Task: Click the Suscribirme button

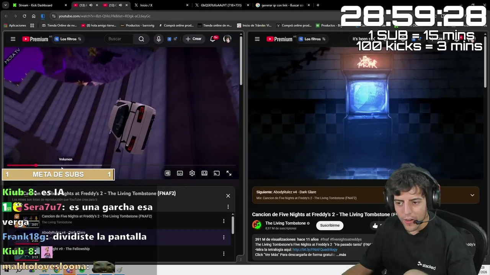Action: point(330,225)
